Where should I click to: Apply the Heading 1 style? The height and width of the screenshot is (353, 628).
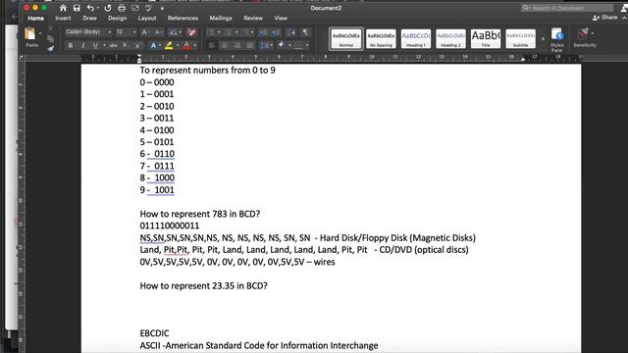tap(416, 39)
